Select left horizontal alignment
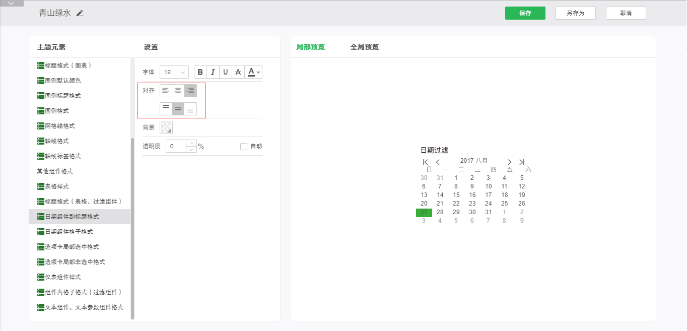The width and height of the screenshot is (687, 331). [166, 91]
